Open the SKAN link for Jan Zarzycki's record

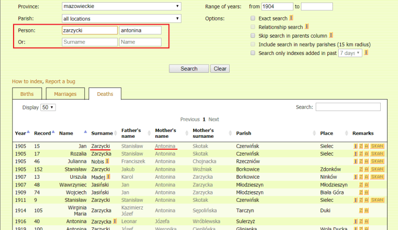[377, 146]
